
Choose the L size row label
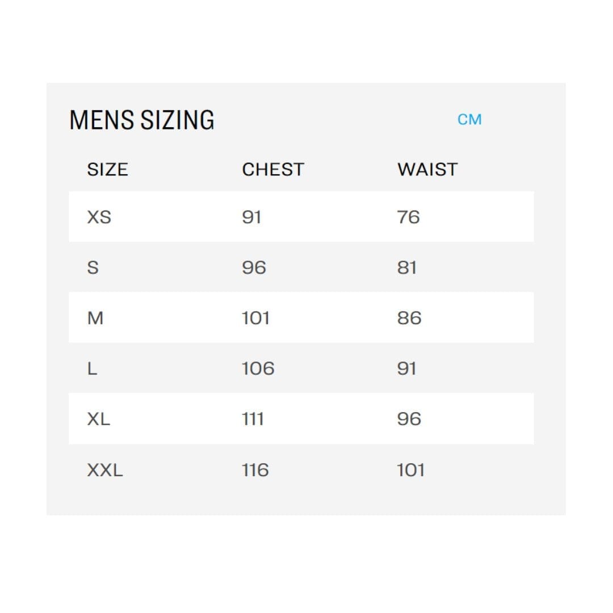(93, 369)
